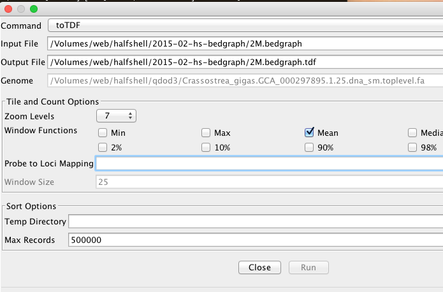The height and width of the screenshot is (292, 443).
Task: Click the Output File path field
Action: [245, 62]
